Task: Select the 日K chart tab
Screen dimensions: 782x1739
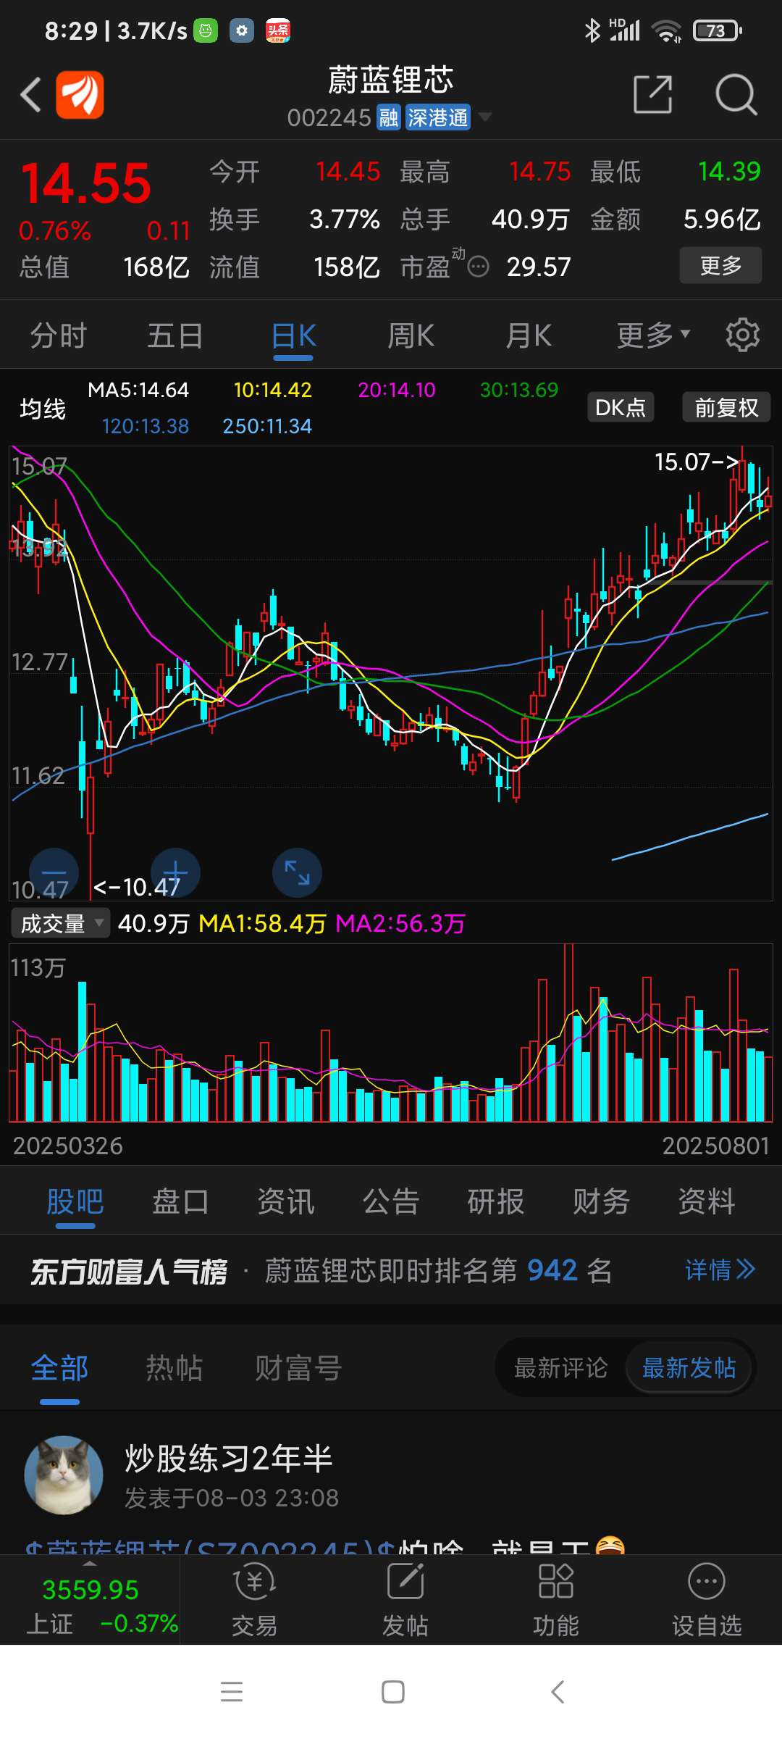Action: coord(293,335)
